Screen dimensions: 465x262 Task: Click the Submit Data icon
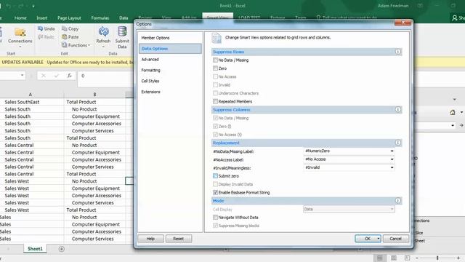point(122,31)
